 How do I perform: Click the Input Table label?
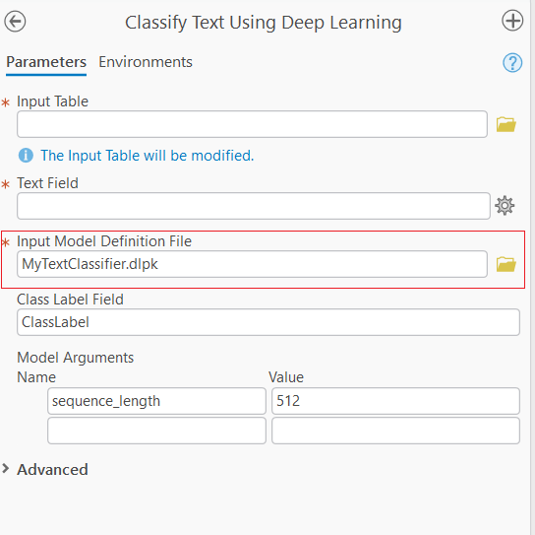pos(52,101)
